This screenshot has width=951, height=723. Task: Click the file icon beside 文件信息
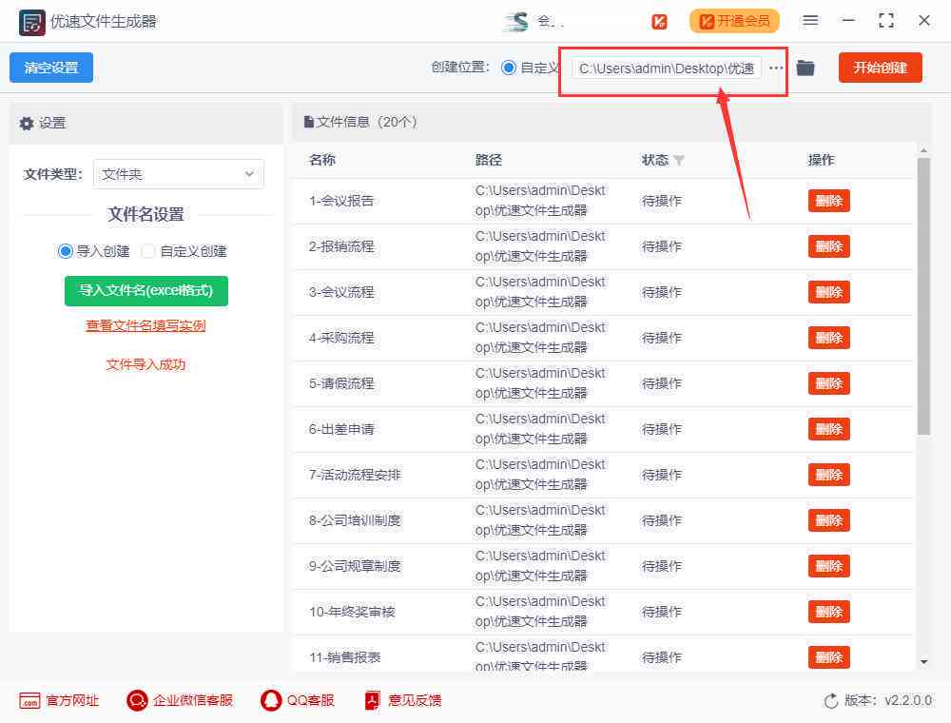pos(309,122)
